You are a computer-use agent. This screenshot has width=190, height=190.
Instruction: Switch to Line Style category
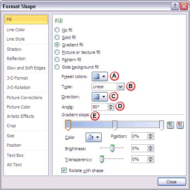26,39
